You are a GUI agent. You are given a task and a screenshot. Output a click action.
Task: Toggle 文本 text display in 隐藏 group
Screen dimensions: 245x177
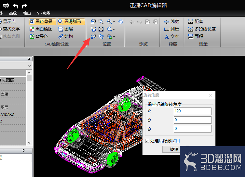171,36
